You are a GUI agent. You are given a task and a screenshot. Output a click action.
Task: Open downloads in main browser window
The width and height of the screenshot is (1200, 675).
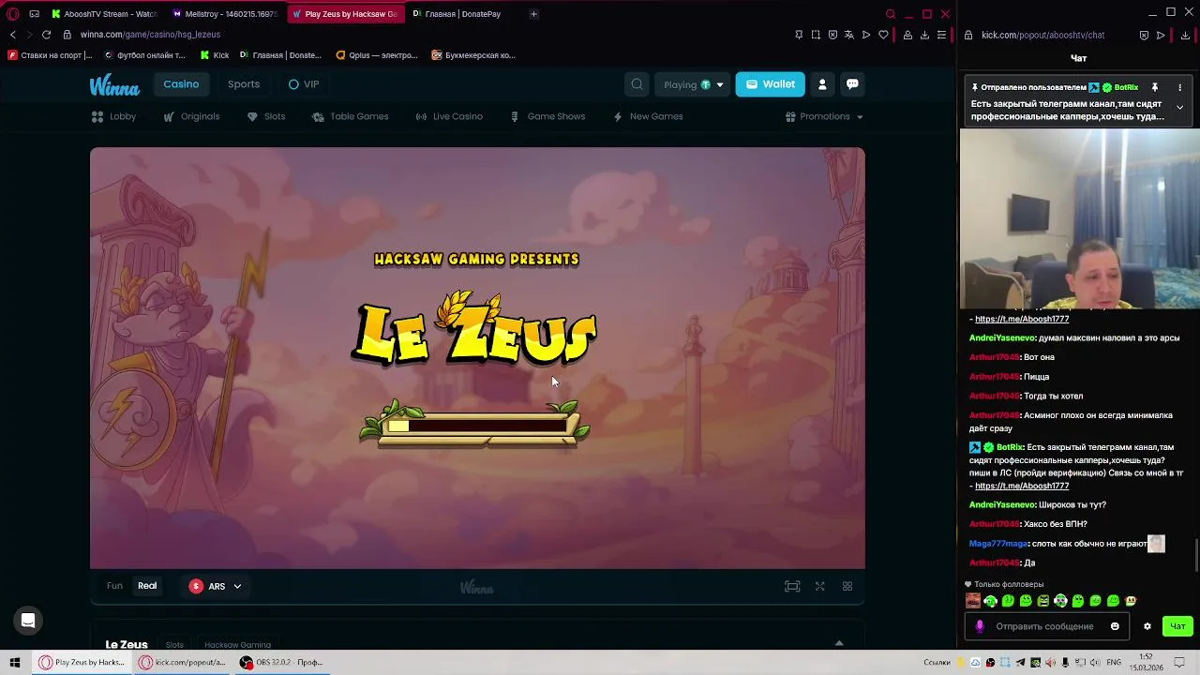point(924,35)
